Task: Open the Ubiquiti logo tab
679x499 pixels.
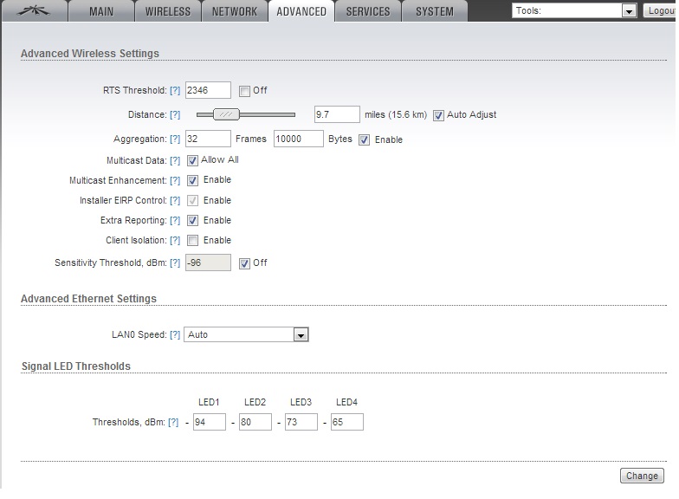Action: (35, 10)
